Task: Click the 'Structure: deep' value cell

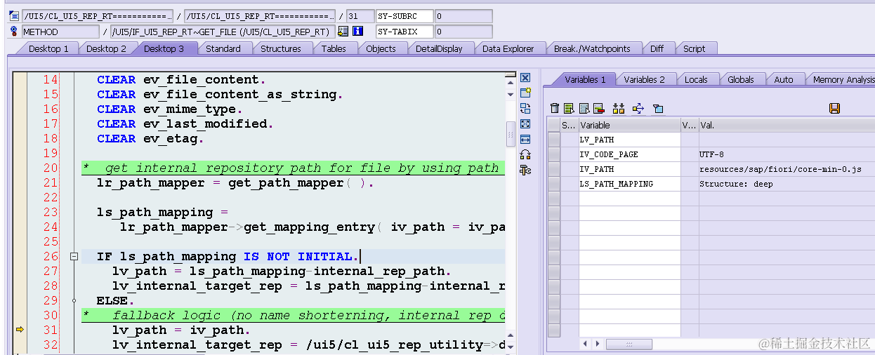Action: 787,184
